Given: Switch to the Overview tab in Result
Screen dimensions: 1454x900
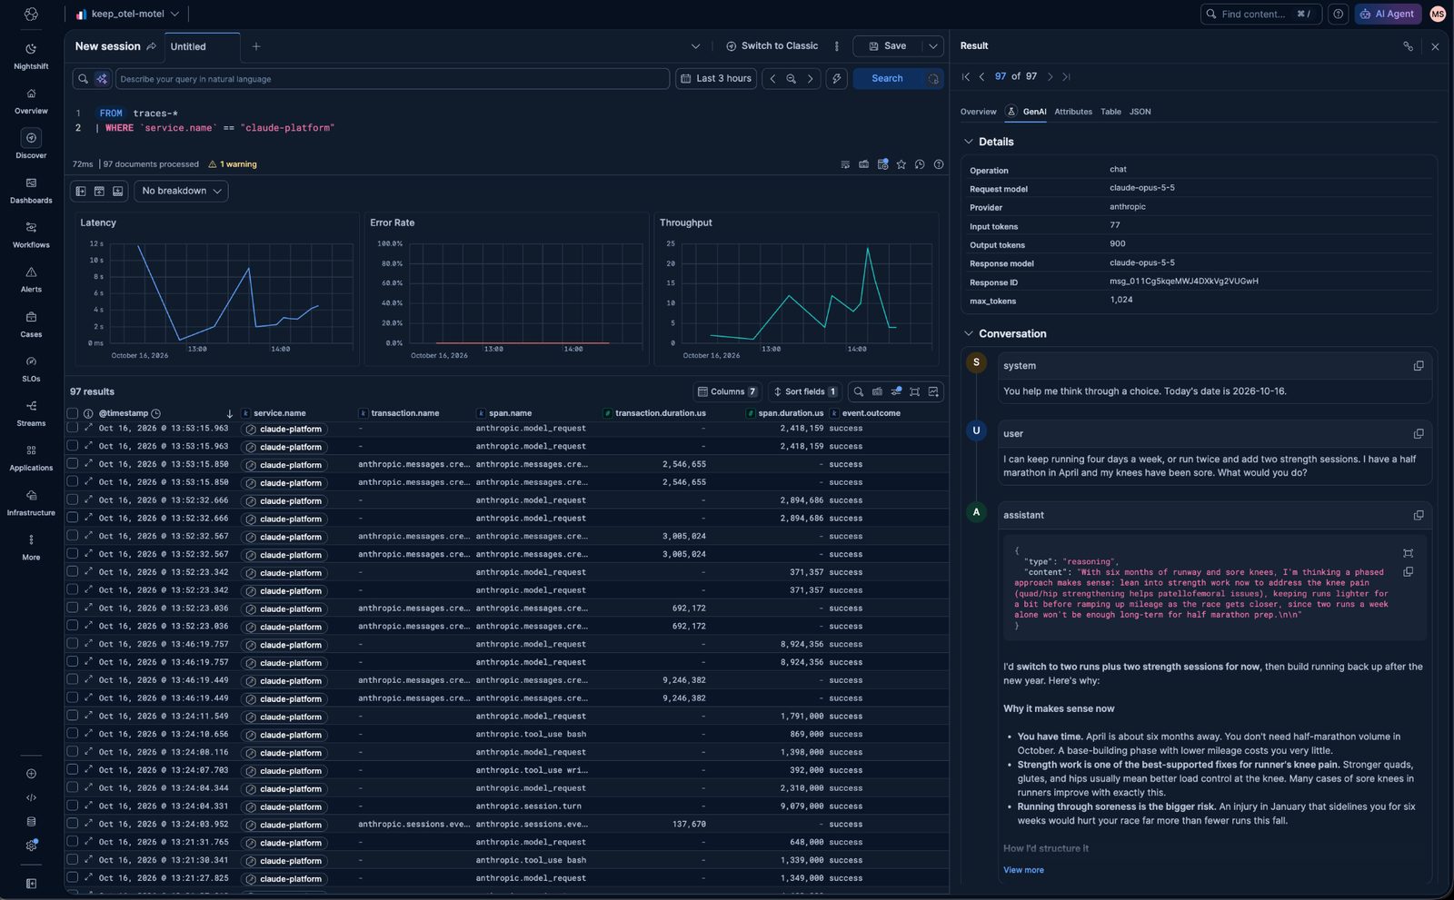Looking at the screenshot, I should tap(978, 112).
